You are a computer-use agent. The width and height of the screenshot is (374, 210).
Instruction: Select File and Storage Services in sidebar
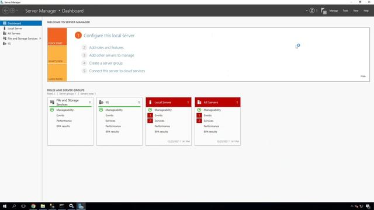[x=21, y=38]
